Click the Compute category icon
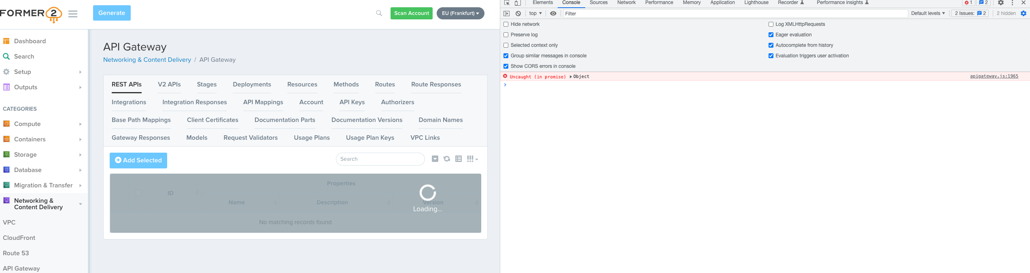This screenshot has width=1030, height=273. 6,124
